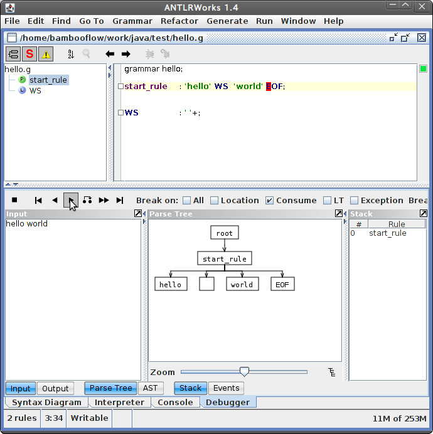This screenshot has width=433, height=434.
Task: Select start_rule in the rules tree
Action: click(48, 80)
